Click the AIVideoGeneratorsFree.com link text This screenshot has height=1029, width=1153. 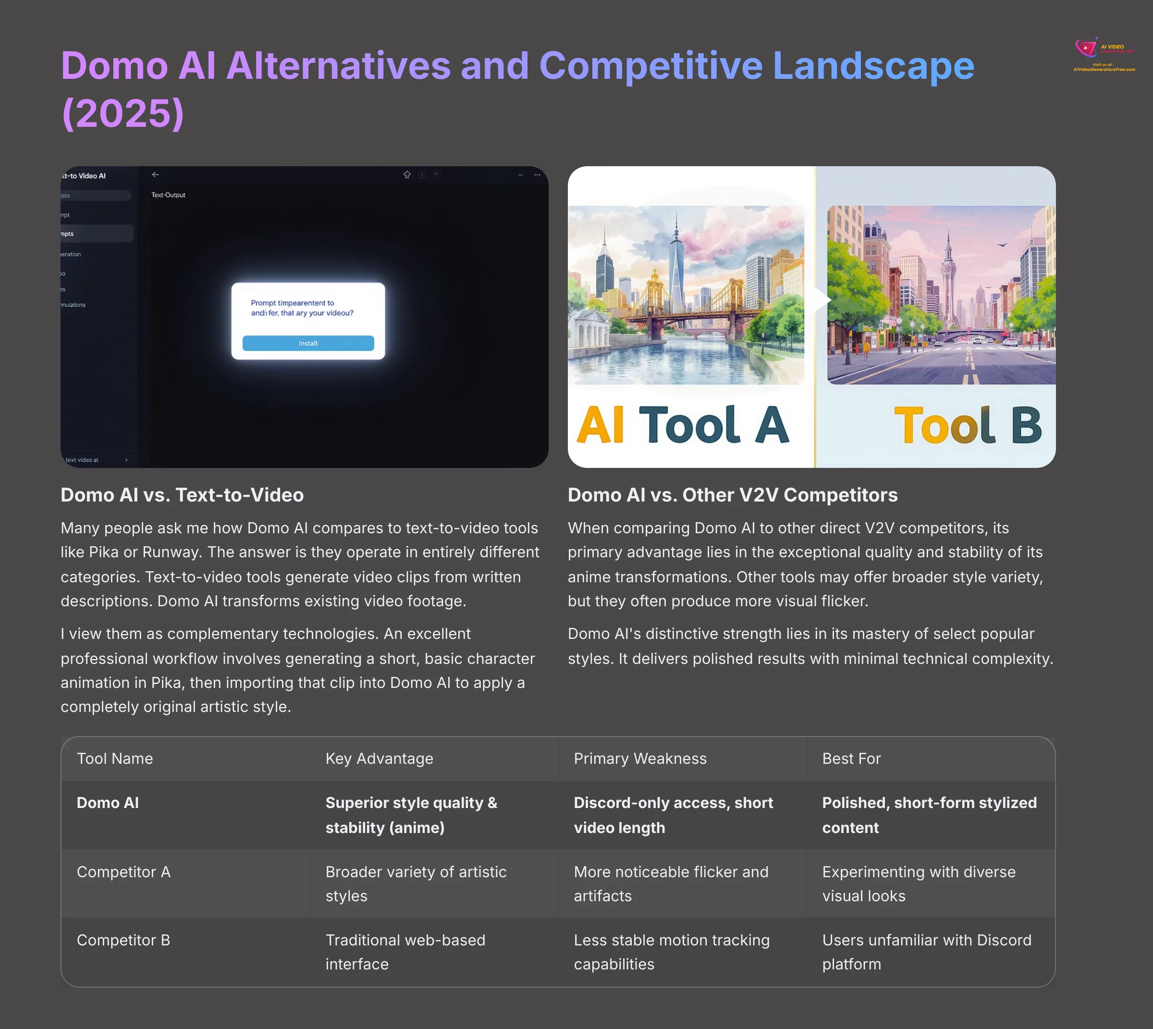[1104, 69]
